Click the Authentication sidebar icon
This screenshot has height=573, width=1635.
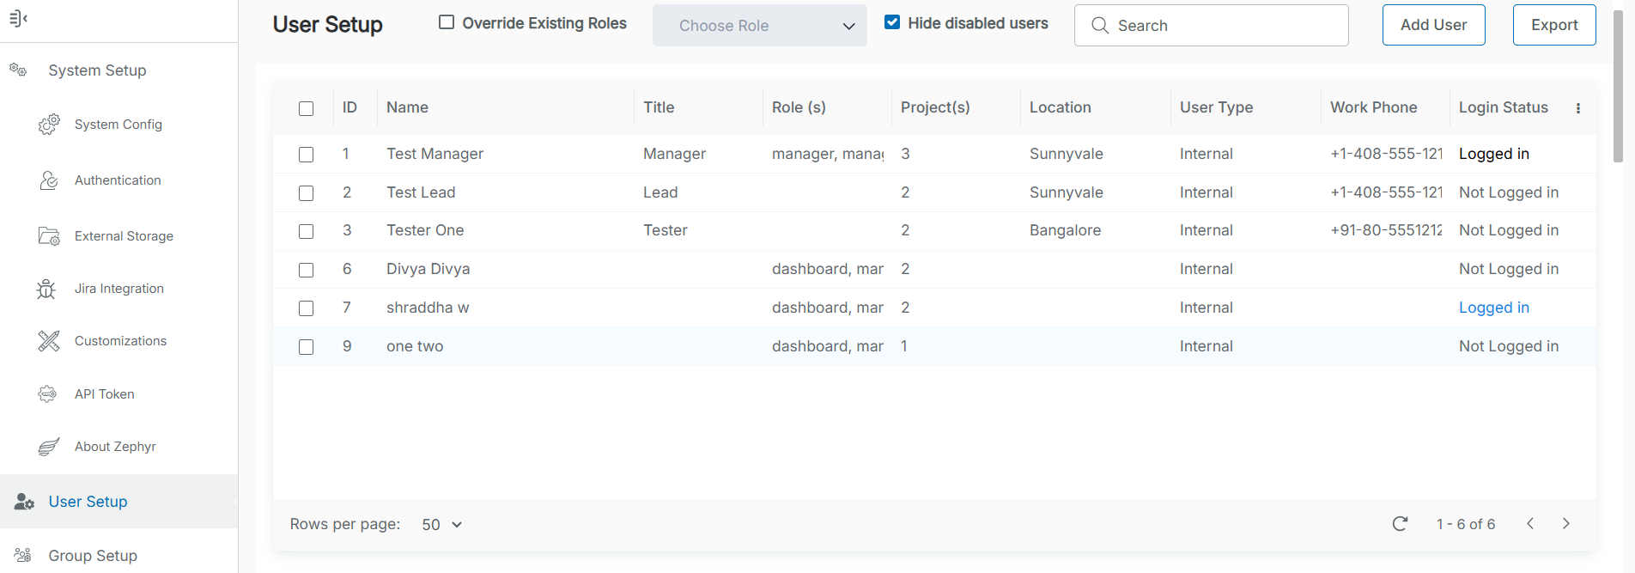(x=49, y=180)
